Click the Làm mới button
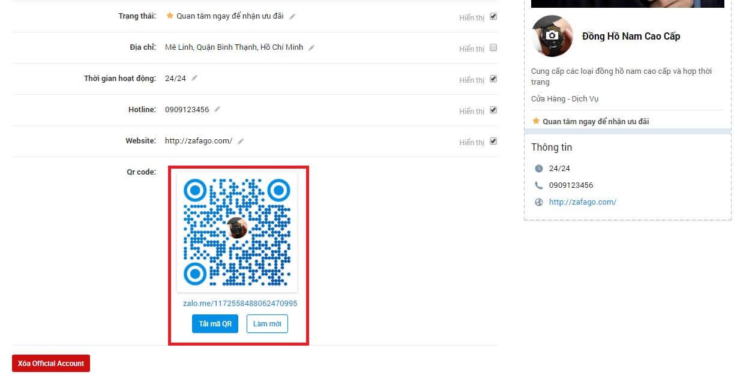 pos(267,323)
